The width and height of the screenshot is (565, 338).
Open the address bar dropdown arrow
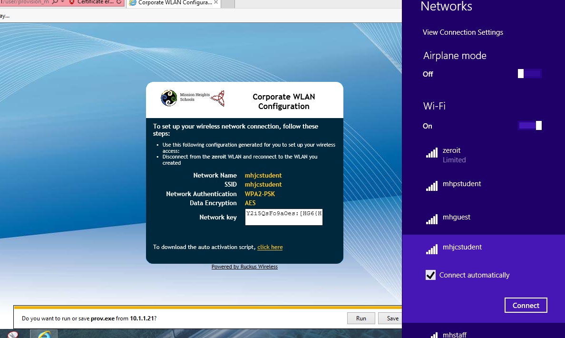pos(62,2)
